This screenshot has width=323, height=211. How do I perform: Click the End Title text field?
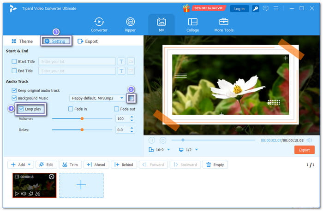[77, 71]
